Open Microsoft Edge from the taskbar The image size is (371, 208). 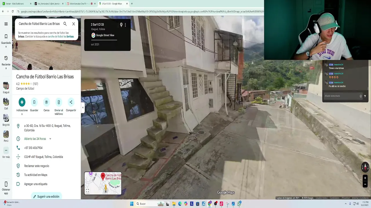click(x=180, y=204)
